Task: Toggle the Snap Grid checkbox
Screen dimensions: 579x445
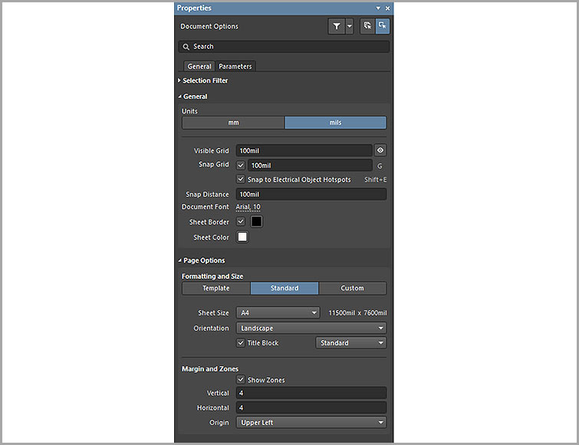Action: 241,165
